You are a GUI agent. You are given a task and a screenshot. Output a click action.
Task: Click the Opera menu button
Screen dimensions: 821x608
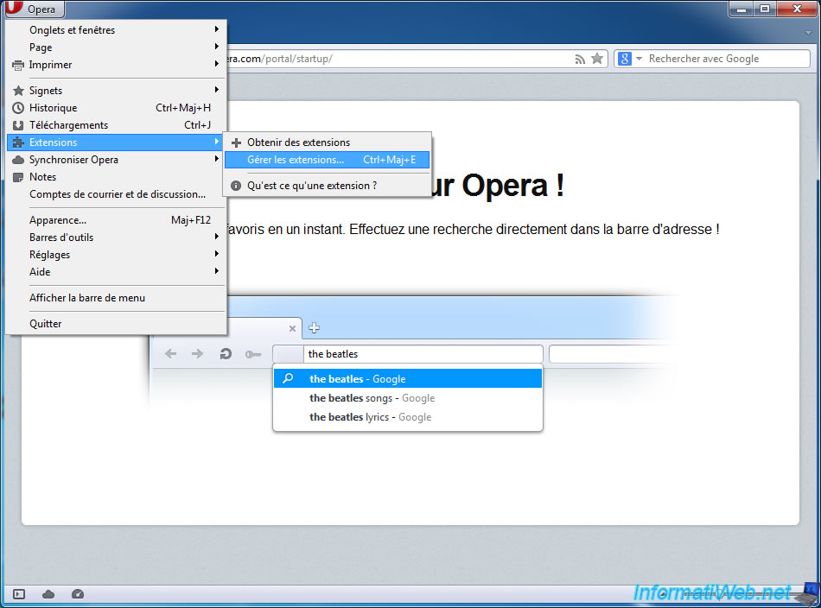click(x=33, y=9)
